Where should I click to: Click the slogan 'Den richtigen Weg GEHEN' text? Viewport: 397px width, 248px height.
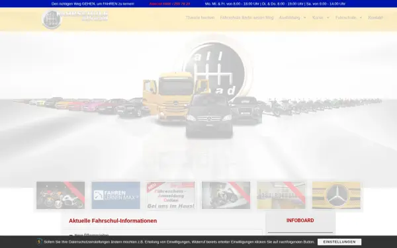[x=93, y=4]
